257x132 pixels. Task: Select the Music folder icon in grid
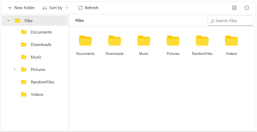click(144, 41)
